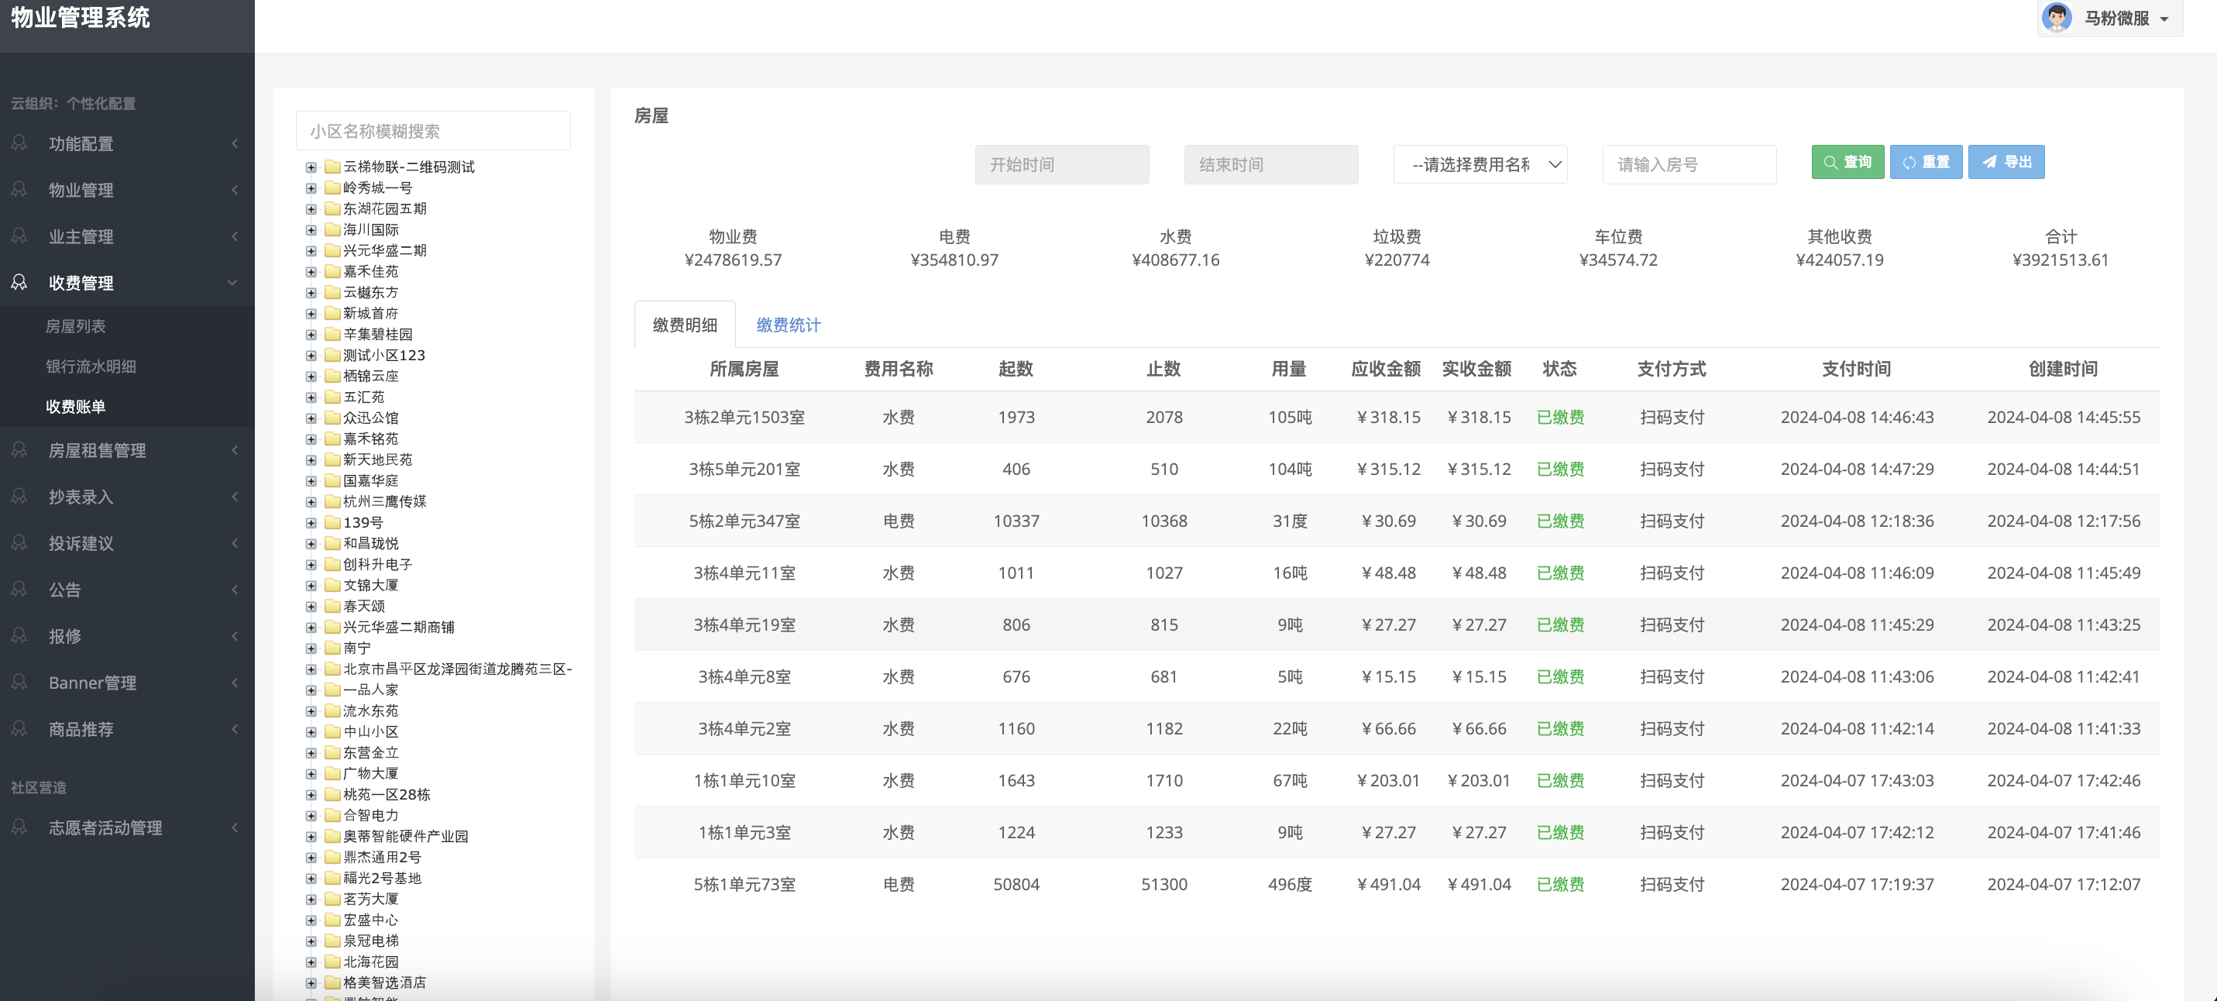The height and width of the screenshot is (1001, 2217).
Task: Expand the 测试小区123 tree node
Action: click(311, 356)
